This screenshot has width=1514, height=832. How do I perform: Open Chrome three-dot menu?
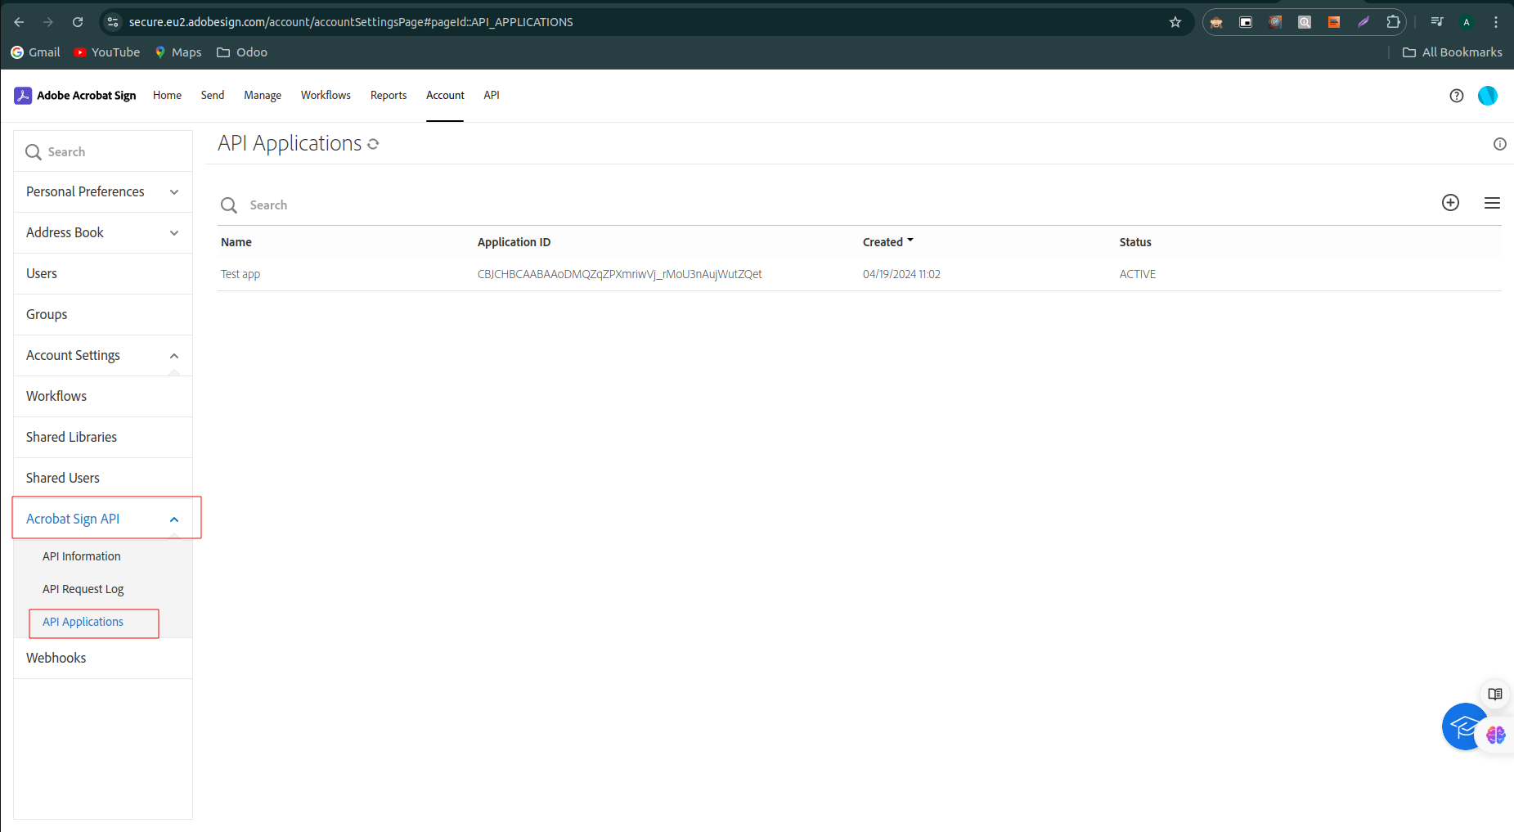1496,22
